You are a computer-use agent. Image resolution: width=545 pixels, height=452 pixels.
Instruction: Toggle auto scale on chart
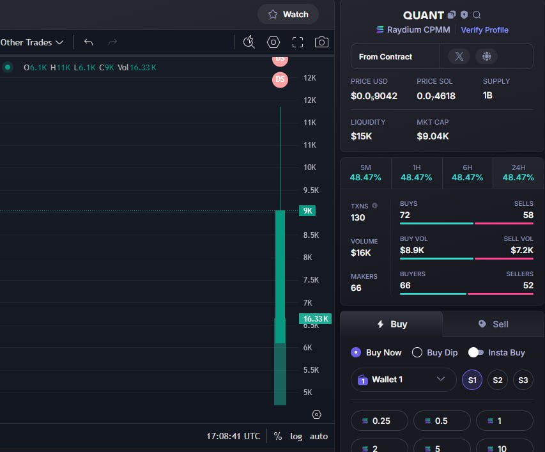pyautogui.click(x=319, y=437)
